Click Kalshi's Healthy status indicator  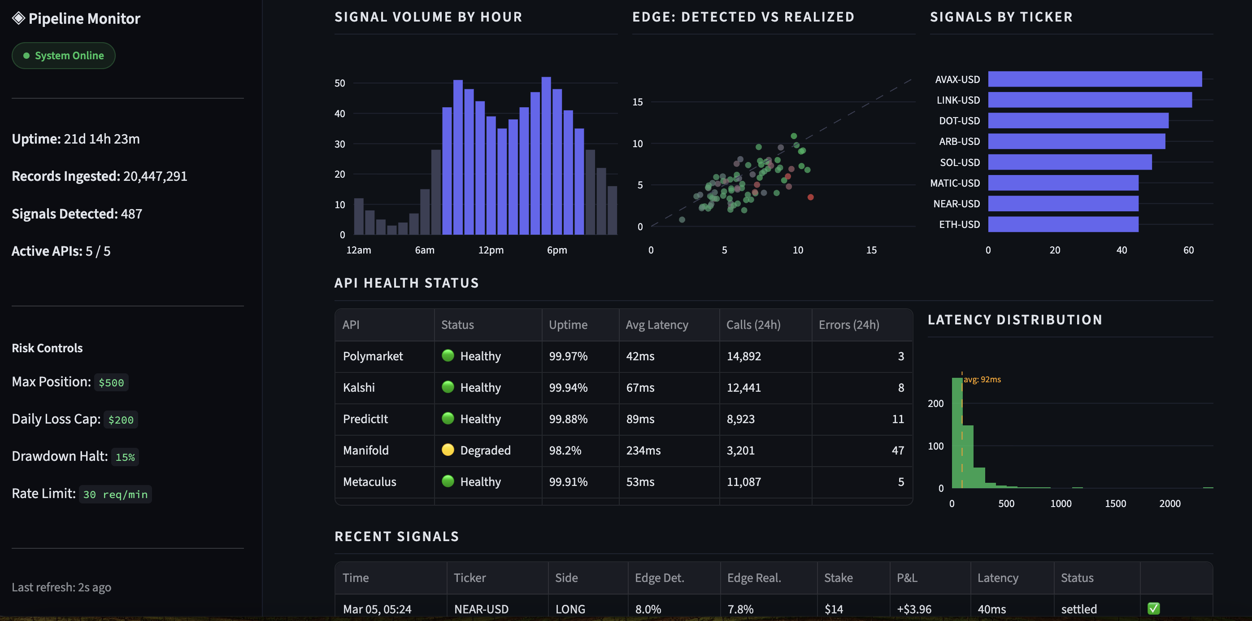click(448, 388)
